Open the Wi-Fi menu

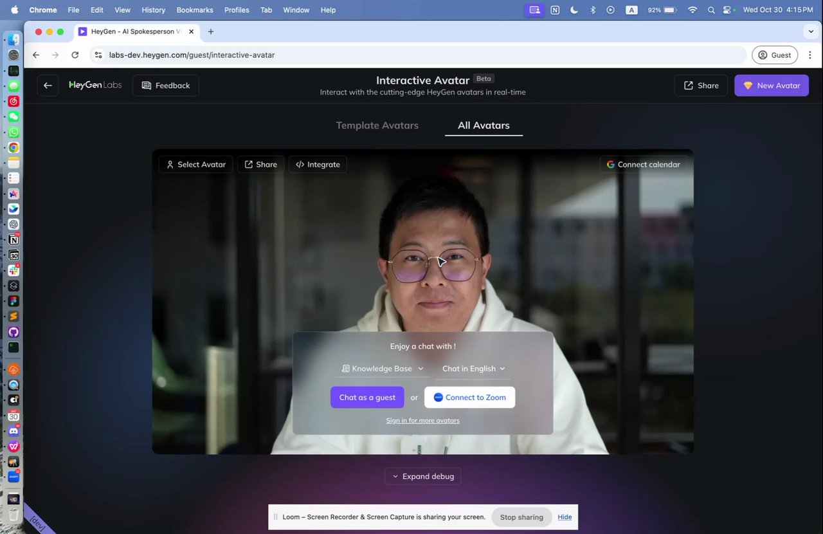click(692, 10)
